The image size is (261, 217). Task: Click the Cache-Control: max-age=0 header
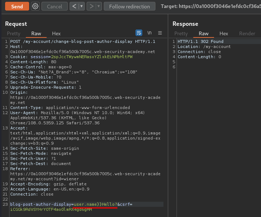pos(41,67)
